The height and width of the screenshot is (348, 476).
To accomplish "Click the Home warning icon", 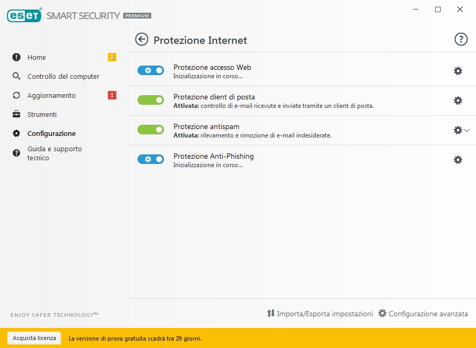I will click(16, 57).
